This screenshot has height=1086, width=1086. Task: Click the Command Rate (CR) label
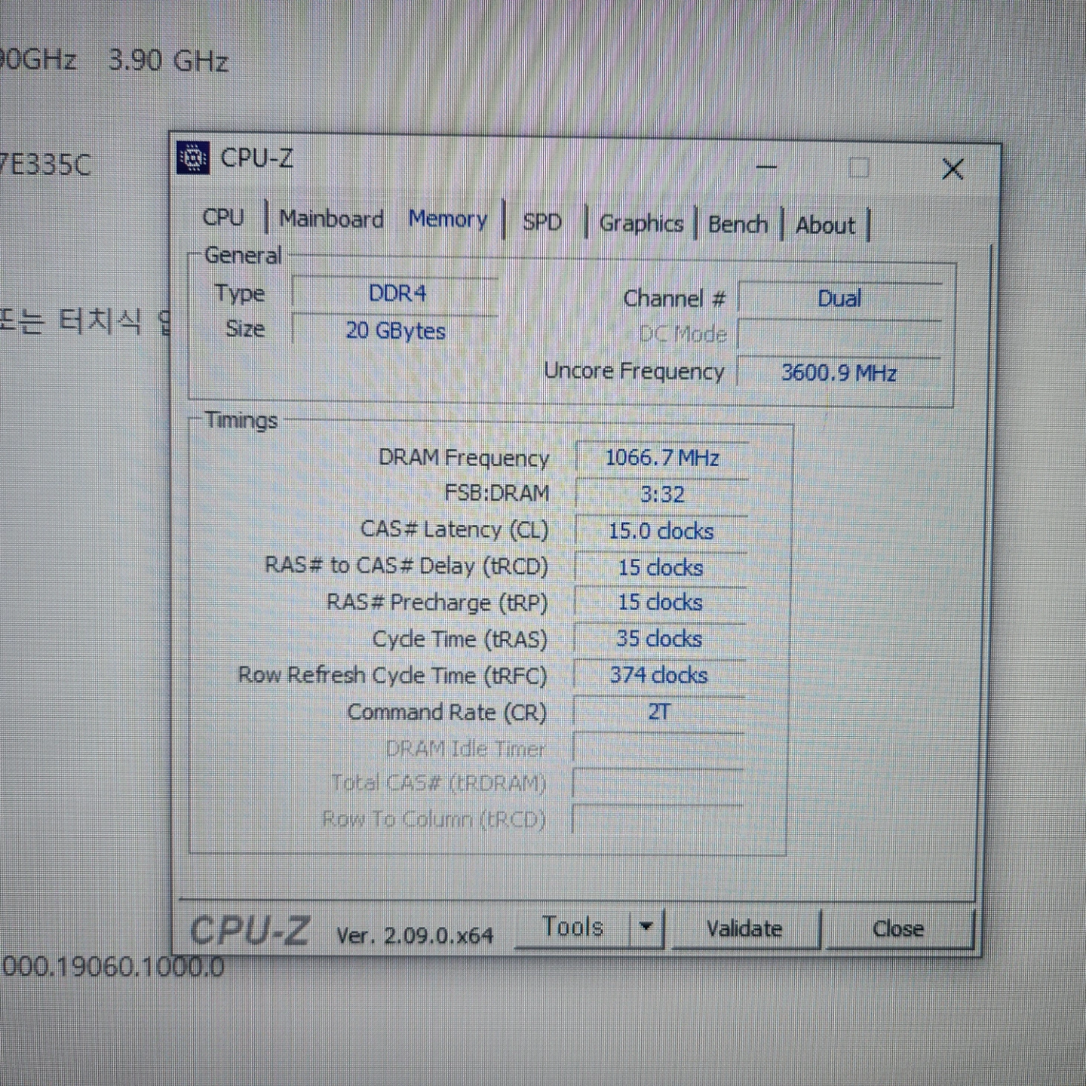pos(447,712)
